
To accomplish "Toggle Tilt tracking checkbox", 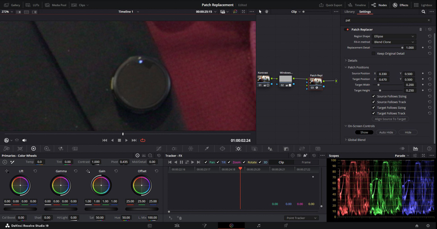I will point(218,162).
